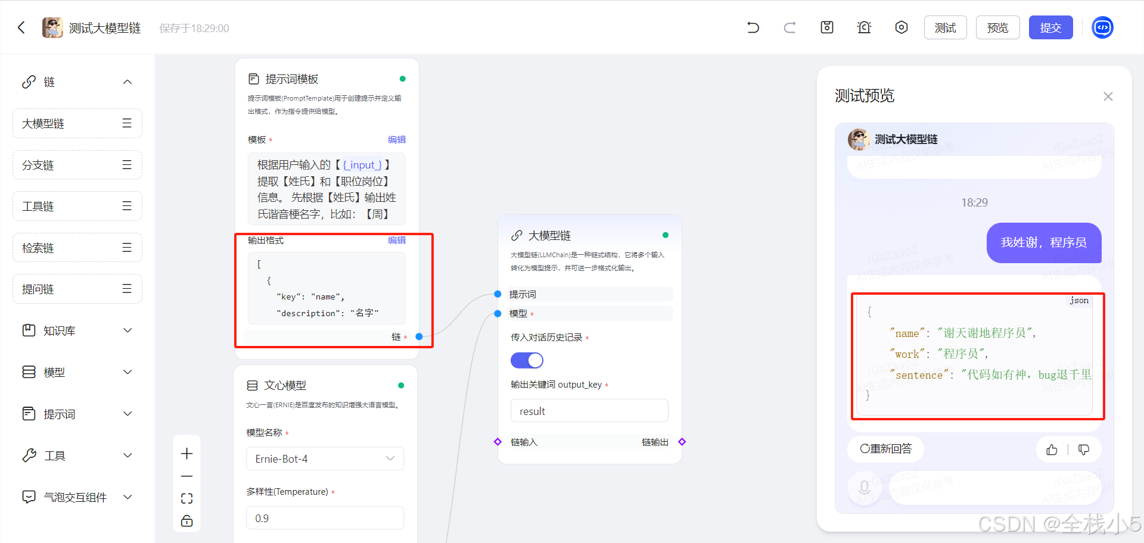The width and height of the screenshot is (1144, 543).
Task: Zoom out the canvas with minus icon
Action: [186, 476]
